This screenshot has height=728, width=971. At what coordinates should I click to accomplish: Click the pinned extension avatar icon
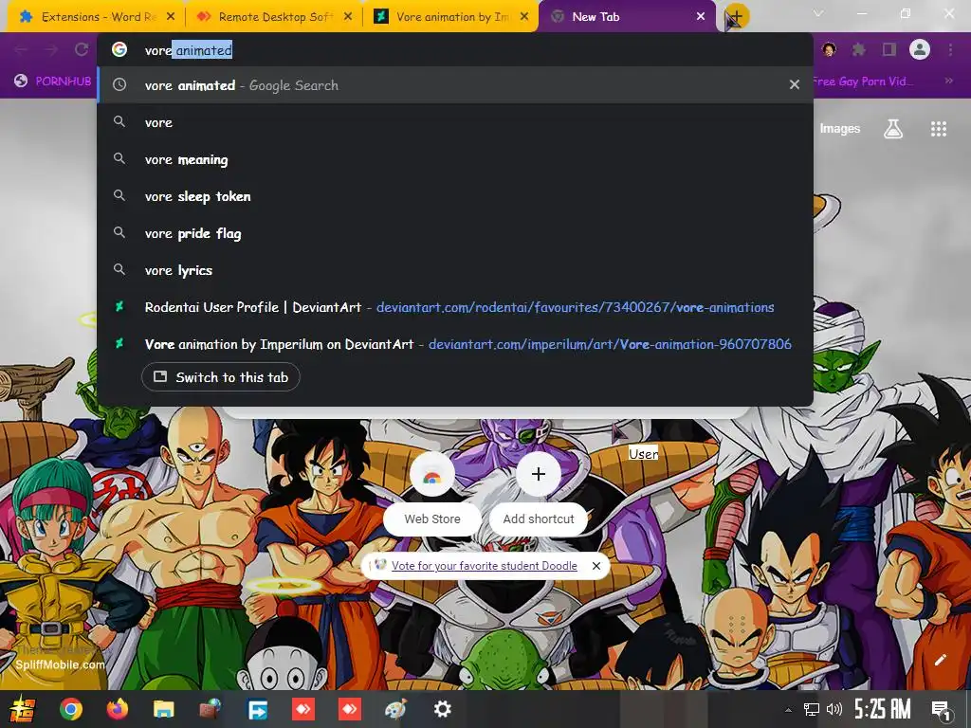click(829, 49)
